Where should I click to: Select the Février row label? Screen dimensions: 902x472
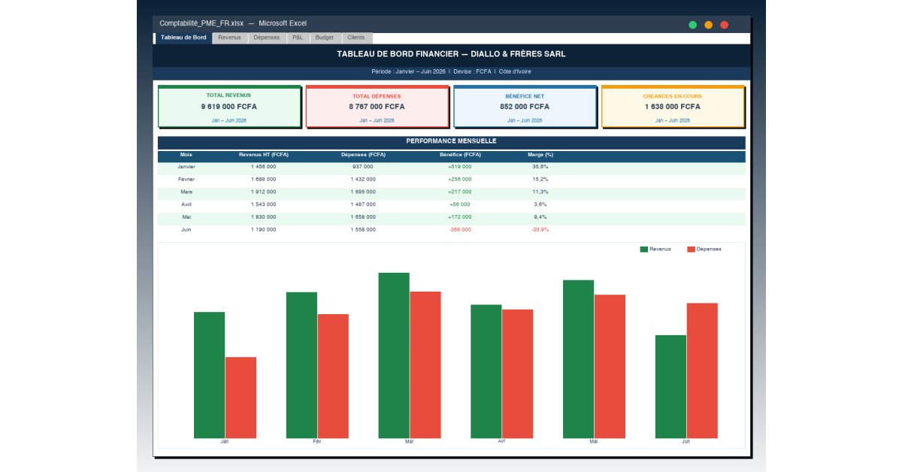[186, 180]
